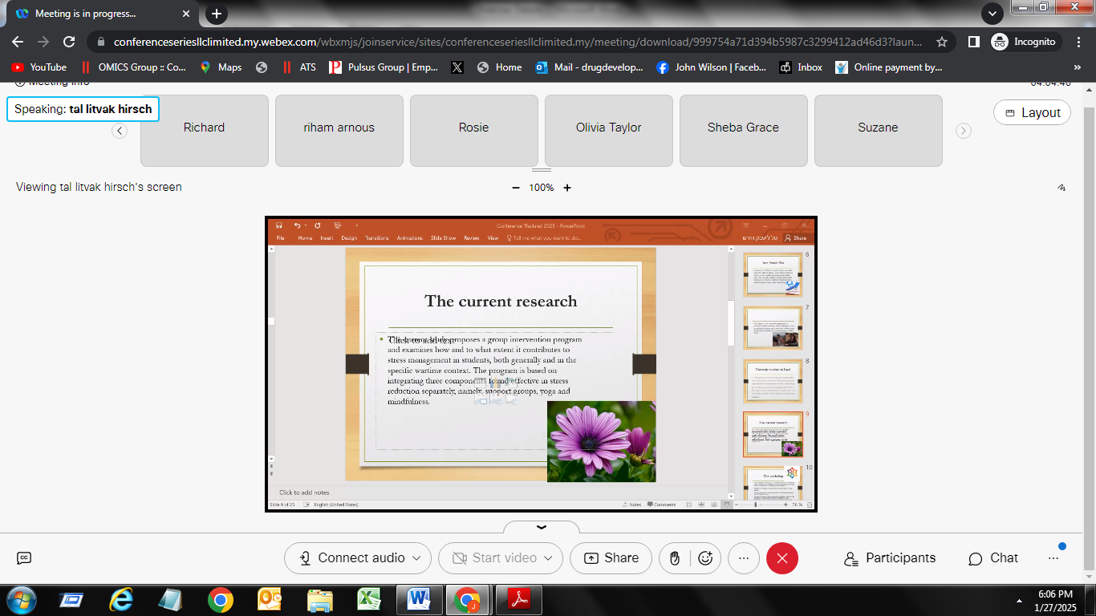Open Word from the Windows taskbar
1096x616 pixels.
pos(420,599)
